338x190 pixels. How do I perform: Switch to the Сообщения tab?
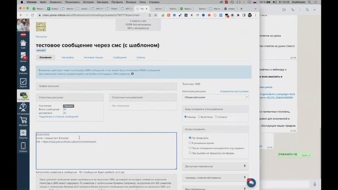[120, 58]
